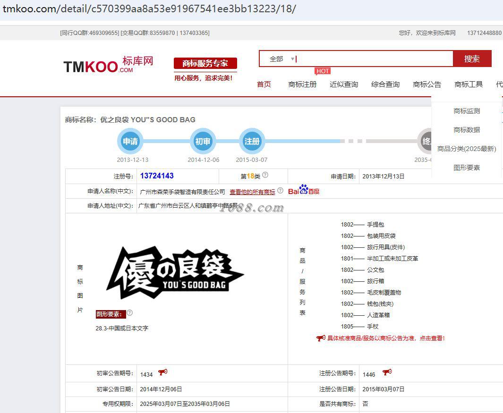Viewport: 503px width, 413px height.
Task: Click the 同行QQ群:469309655 text
Action: [x=89, y=33]
